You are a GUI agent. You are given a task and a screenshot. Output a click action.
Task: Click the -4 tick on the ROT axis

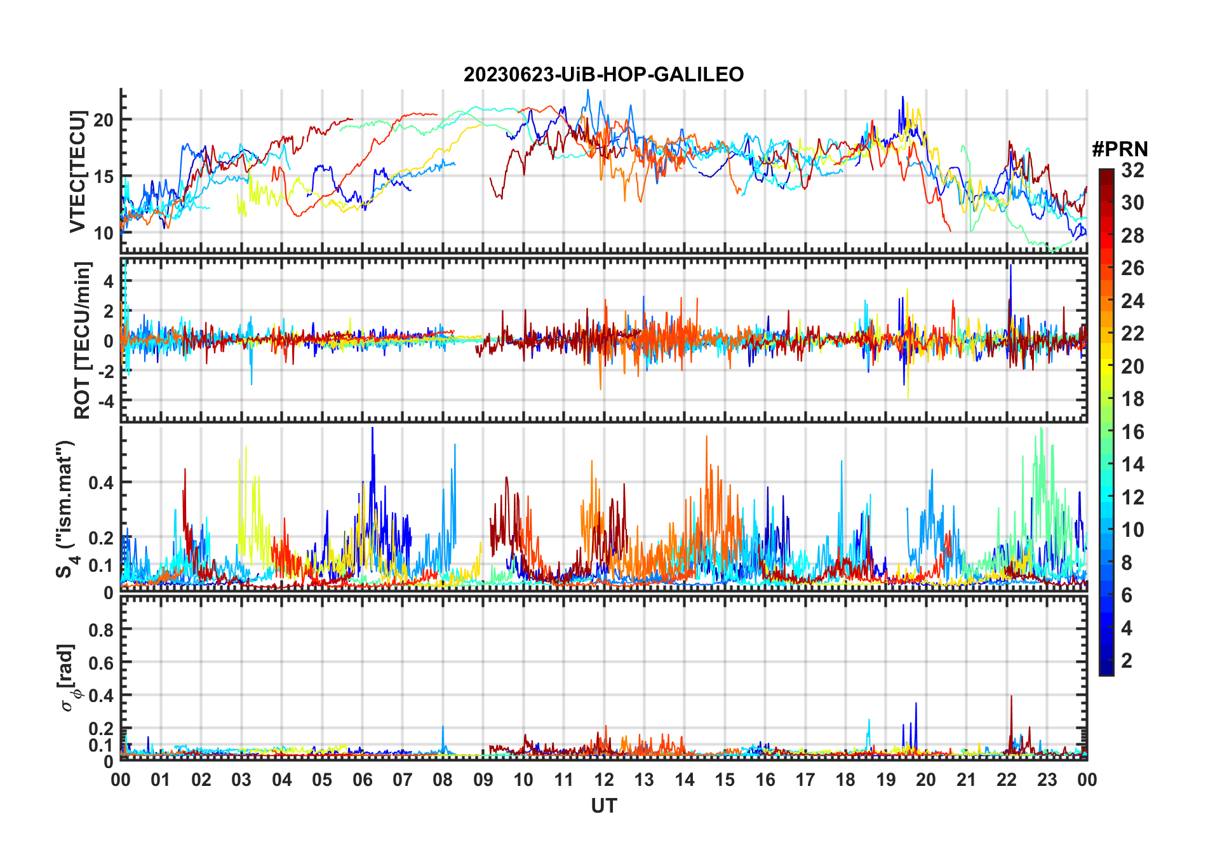[105, 401]
